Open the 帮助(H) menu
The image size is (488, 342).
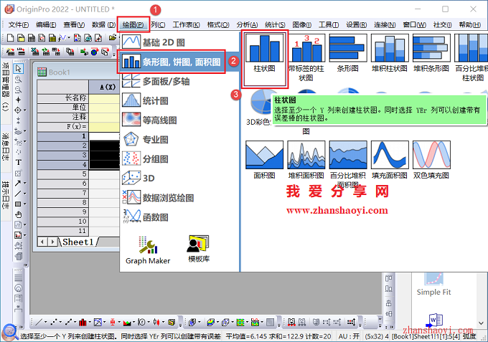tap(469, 24)
